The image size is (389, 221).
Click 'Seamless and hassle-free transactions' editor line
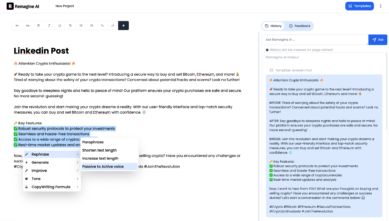coord(52,134)
